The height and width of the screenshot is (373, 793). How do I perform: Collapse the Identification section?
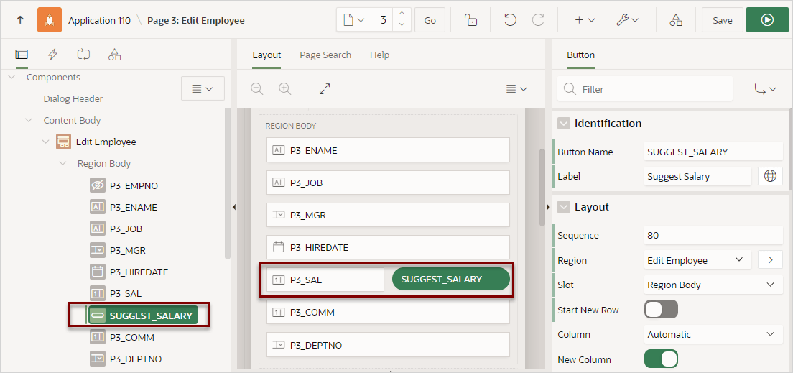[x=563, y=124]
